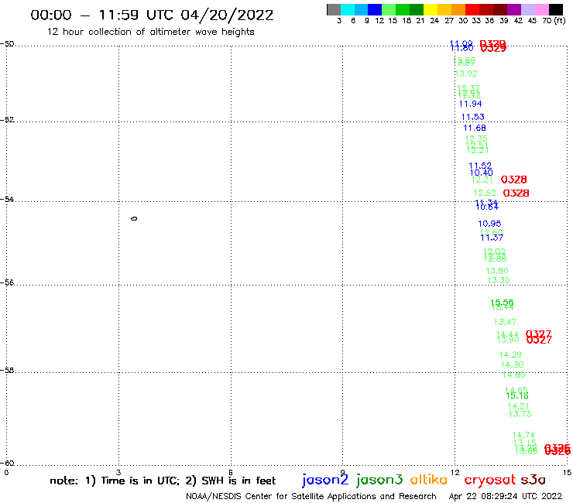
Task: Click the jason2 satellite label
Action: (325, 480)
